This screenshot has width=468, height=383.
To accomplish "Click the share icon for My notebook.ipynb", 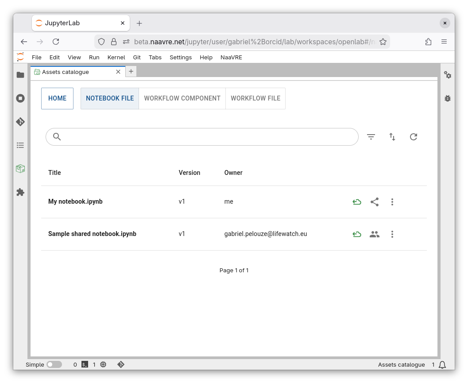I will coord(375,202).
